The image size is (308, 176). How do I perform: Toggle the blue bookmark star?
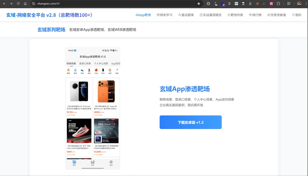pos(198,3)
